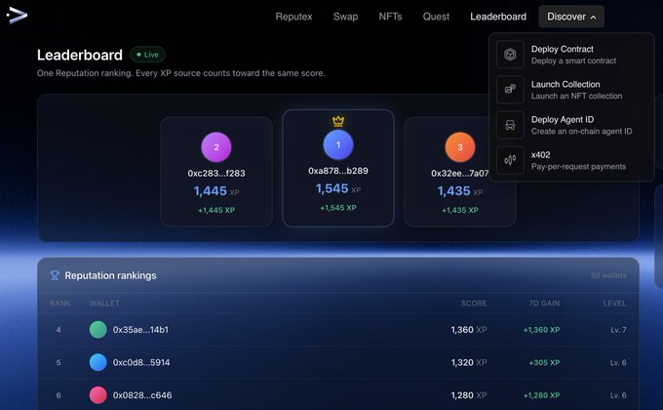This screenshot has width=663, height=410.
Task: Open wallet 0xc283...f283 card
Action: point(216,172)
